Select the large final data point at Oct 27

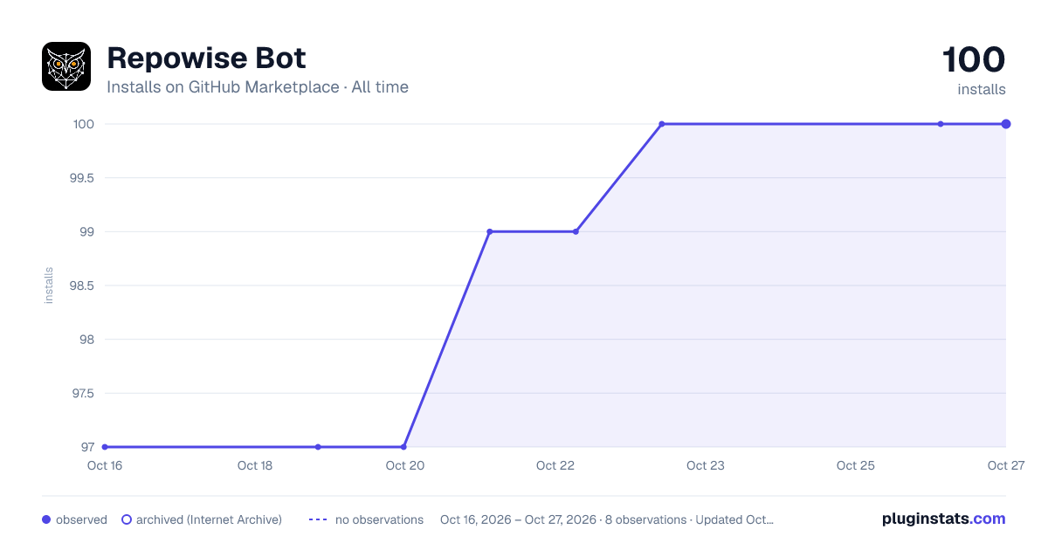click(x=1006, y=124)
